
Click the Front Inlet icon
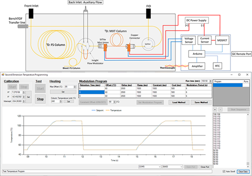[x=31, y=14]
